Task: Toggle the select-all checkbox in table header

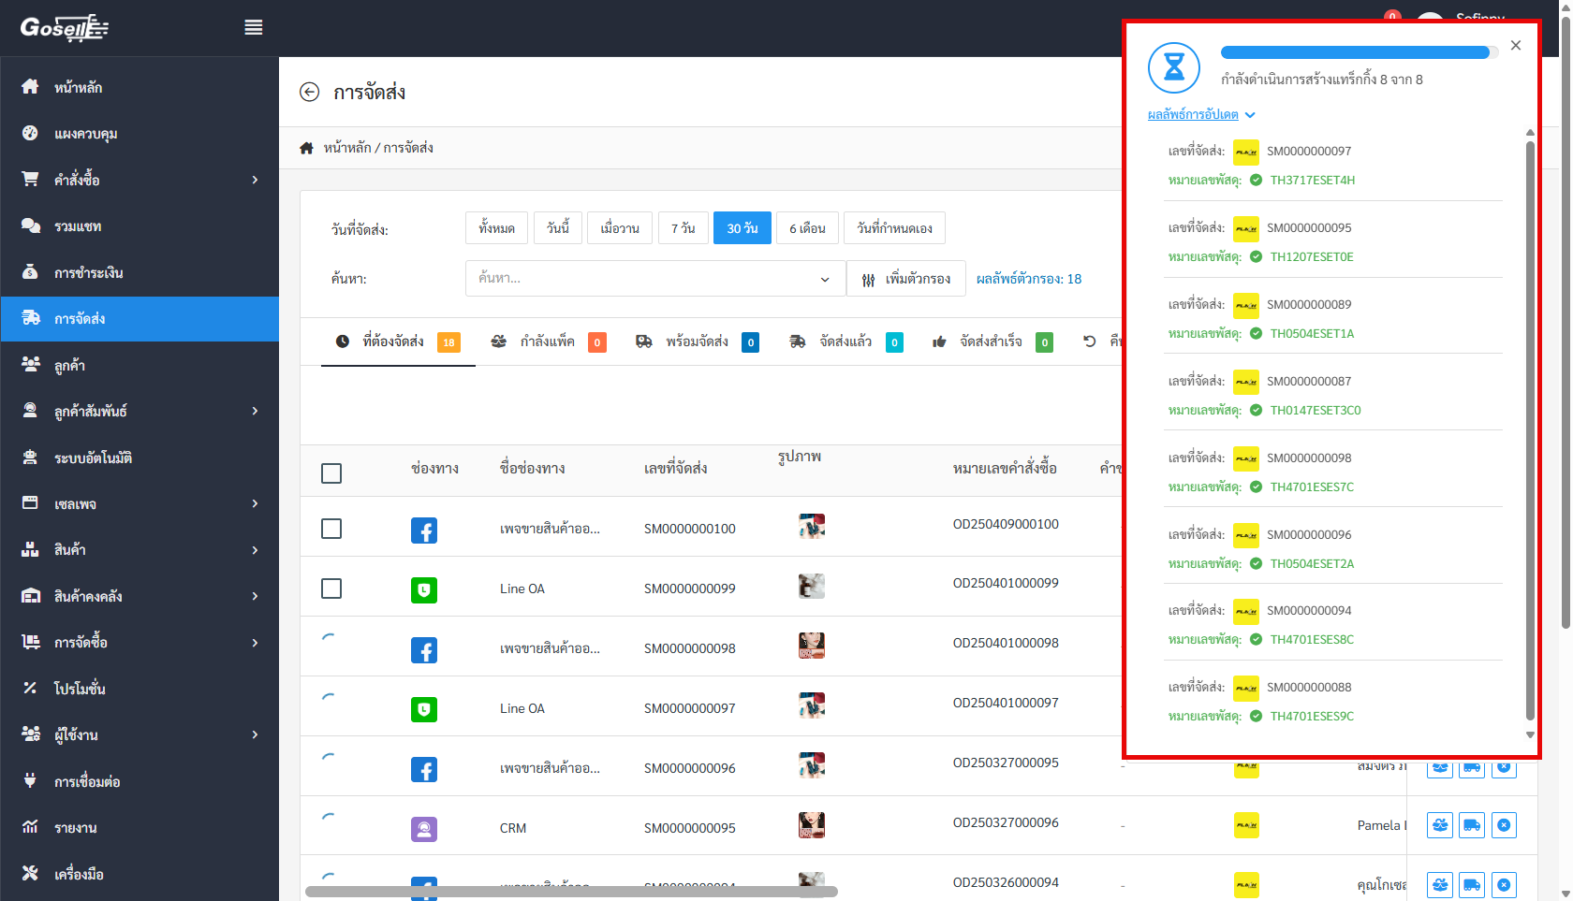Action: point(331,473)
